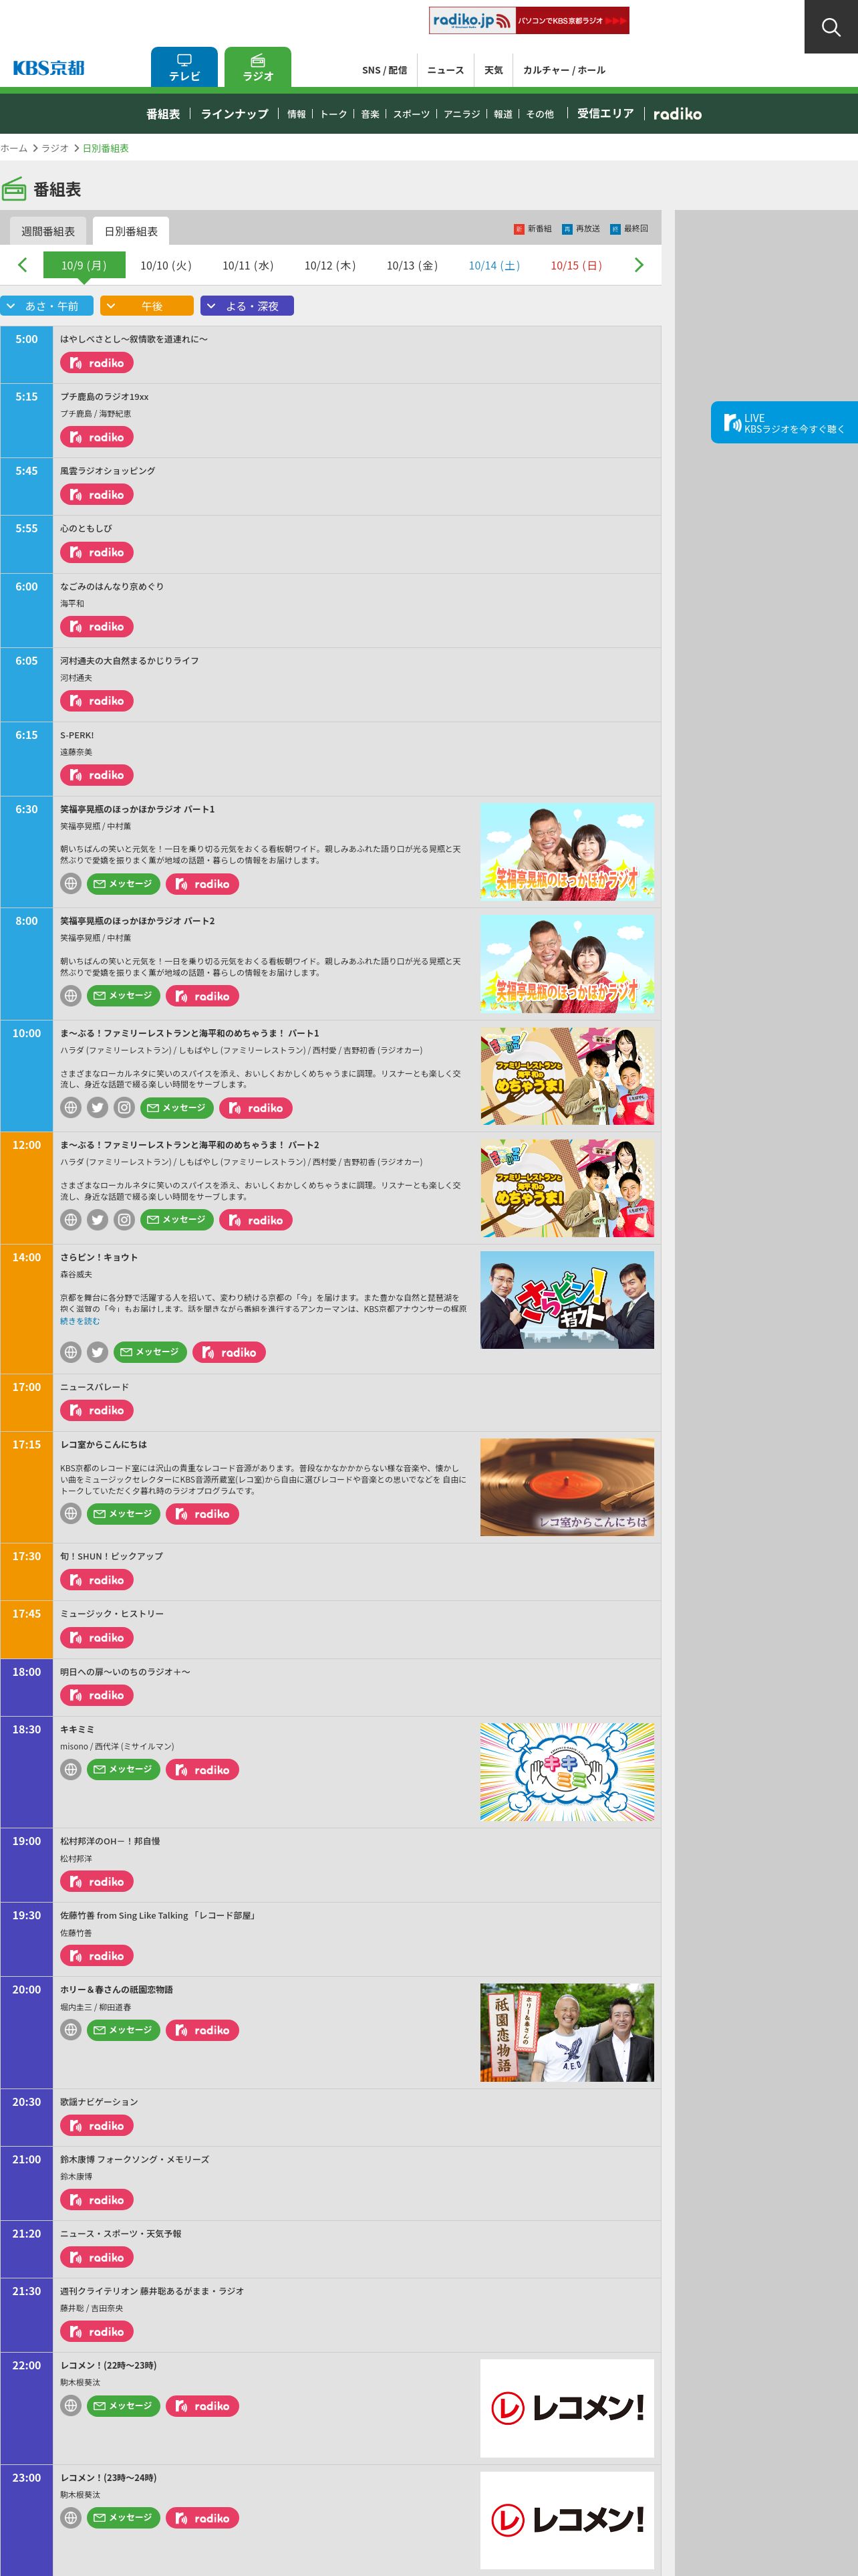
Task: Send メッセージ to ほっかほかラジオ パート1
Action: pyautogui.click(x=124, y=884)
